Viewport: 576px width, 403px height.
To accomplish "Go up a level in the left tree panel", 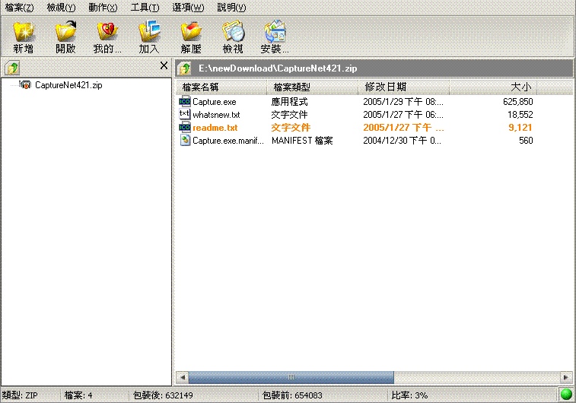I will (x=12, y=68).
